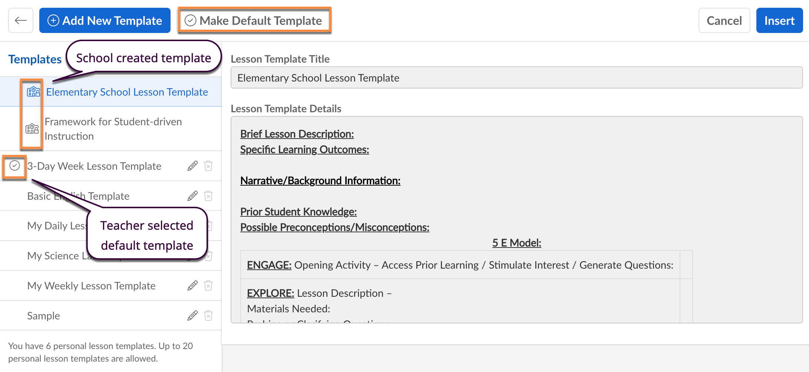Delete the Basic English Template

208,196
